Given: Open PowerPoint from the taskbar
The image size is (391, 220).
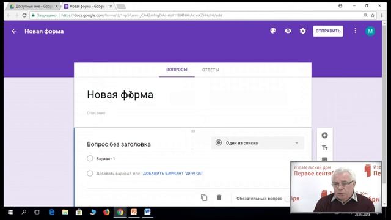Looking at the screenshot, I should [x=134, y=212].
